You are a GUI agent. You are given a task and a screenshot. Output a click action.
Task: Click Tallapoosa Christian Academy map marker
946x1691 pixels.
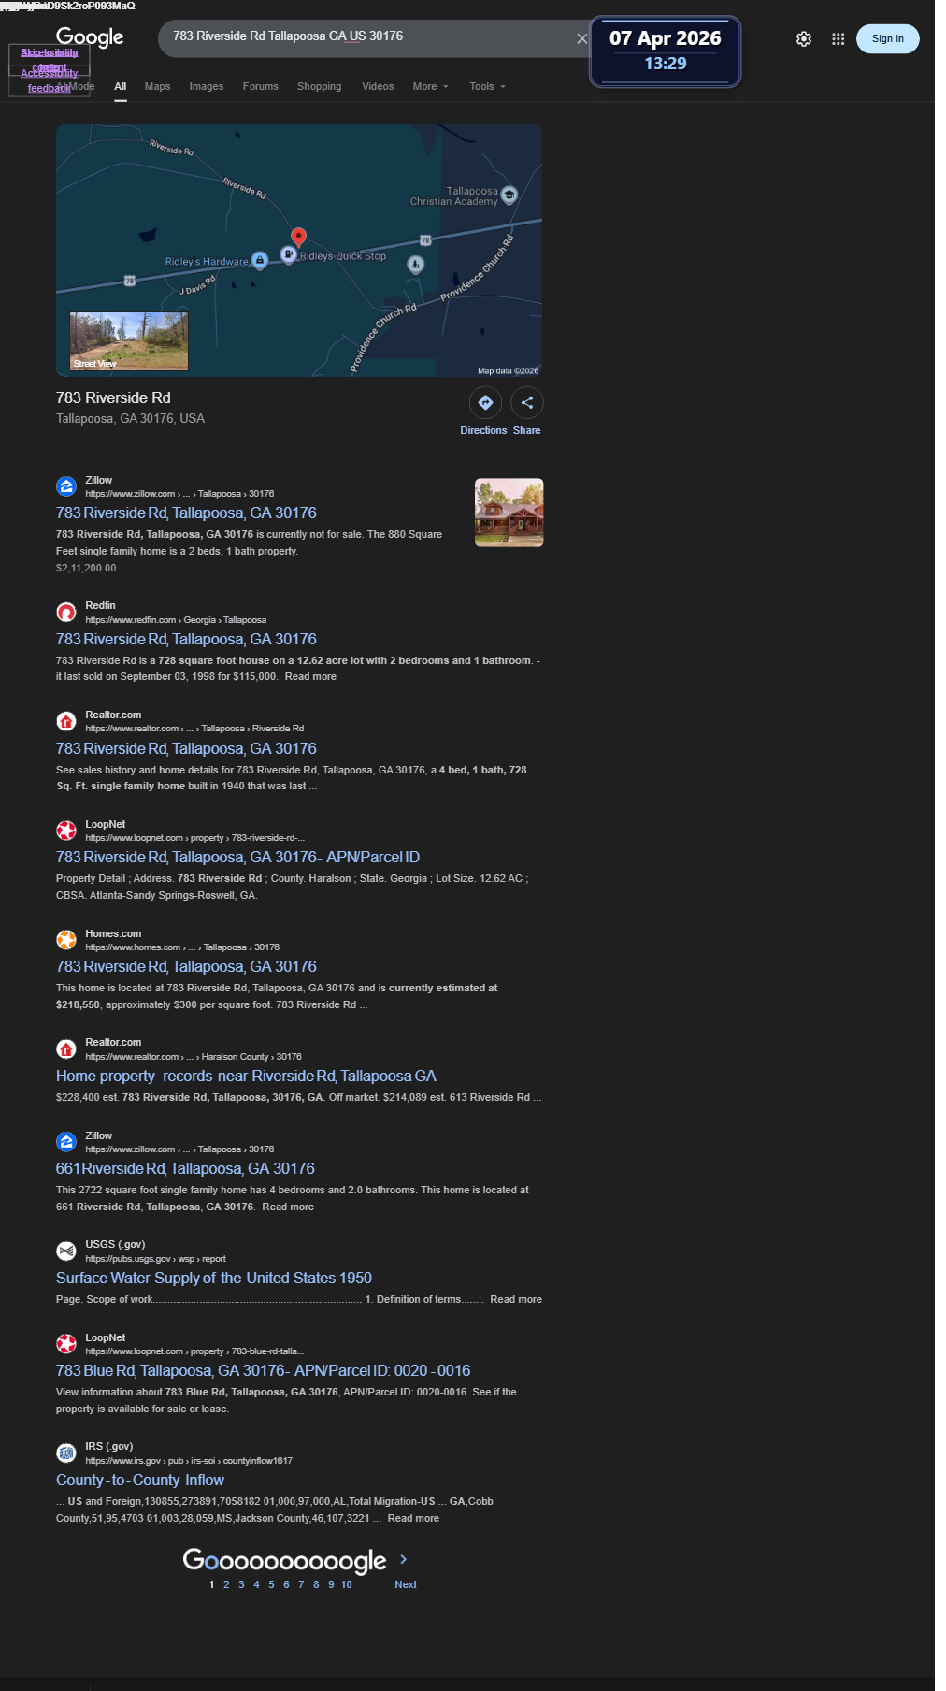(509, 195)
